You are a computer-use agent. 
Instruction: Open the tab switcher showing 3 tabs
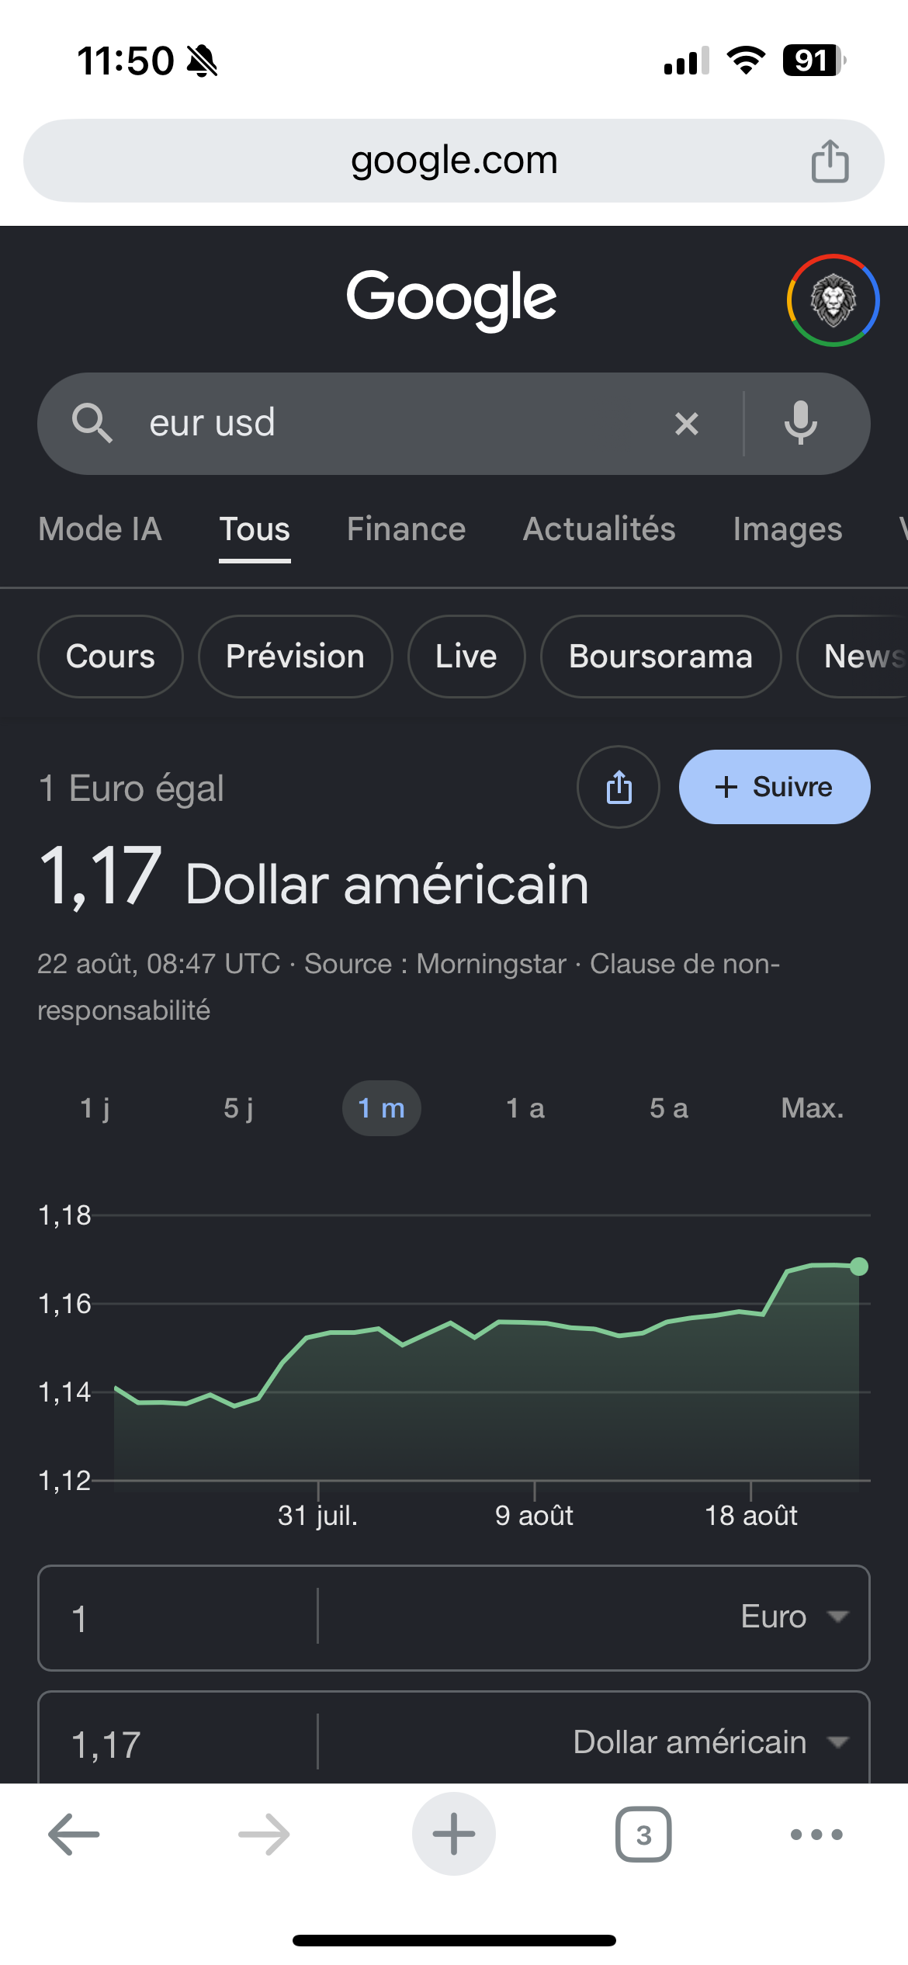(643, 1835)
